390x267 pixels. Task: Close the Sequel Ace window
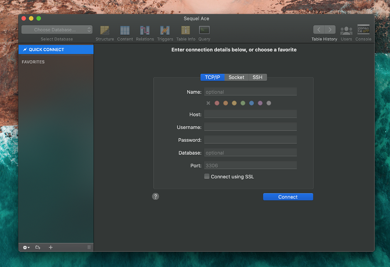point(24,19)
